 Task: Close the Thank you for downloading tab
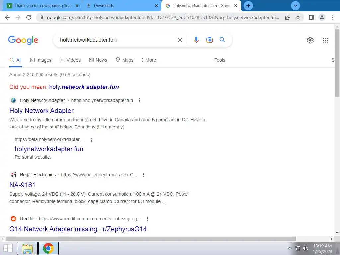click(x=77, y=6)
